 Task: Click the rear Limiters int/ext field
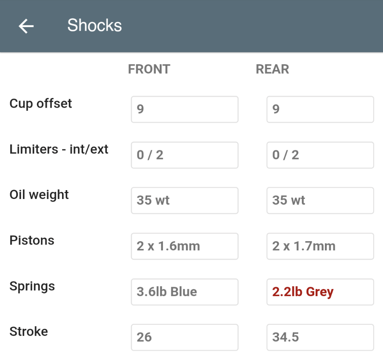(x=320, y=155)
